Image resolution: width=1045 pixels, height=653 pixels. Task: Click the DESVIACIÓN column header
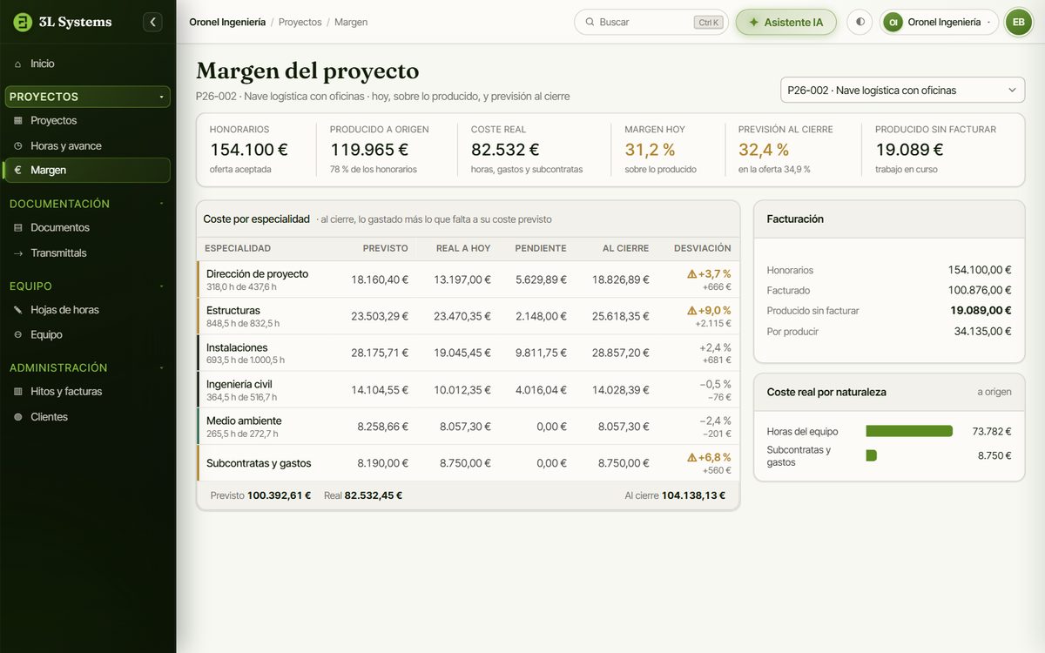[x=702, y=248]
